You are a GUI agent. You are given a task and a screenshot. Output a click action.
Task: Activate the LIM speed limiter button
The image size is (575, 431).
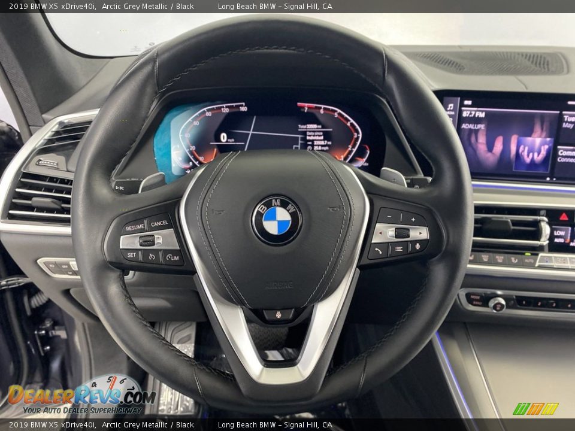(x=172, y=257)
